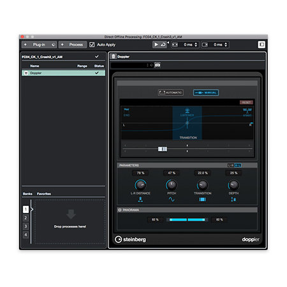Delete the Doppler process with trash icon
This screenshot has height=287, width=287.
point(114,56)
